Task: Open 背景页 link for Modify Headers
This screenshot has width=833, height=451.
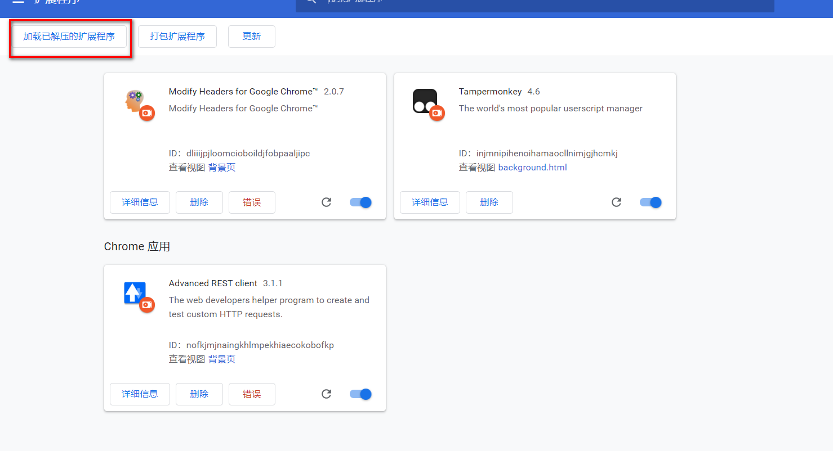Action: coord(222,168)
